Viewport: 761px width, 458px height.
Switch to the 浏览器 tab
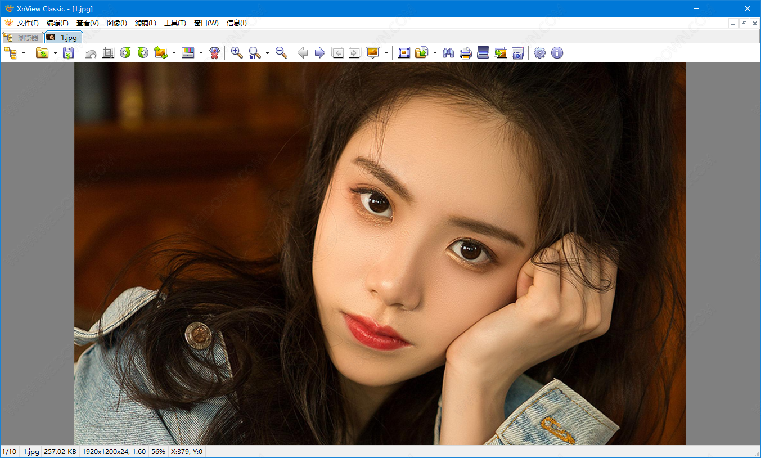(22, 38)
